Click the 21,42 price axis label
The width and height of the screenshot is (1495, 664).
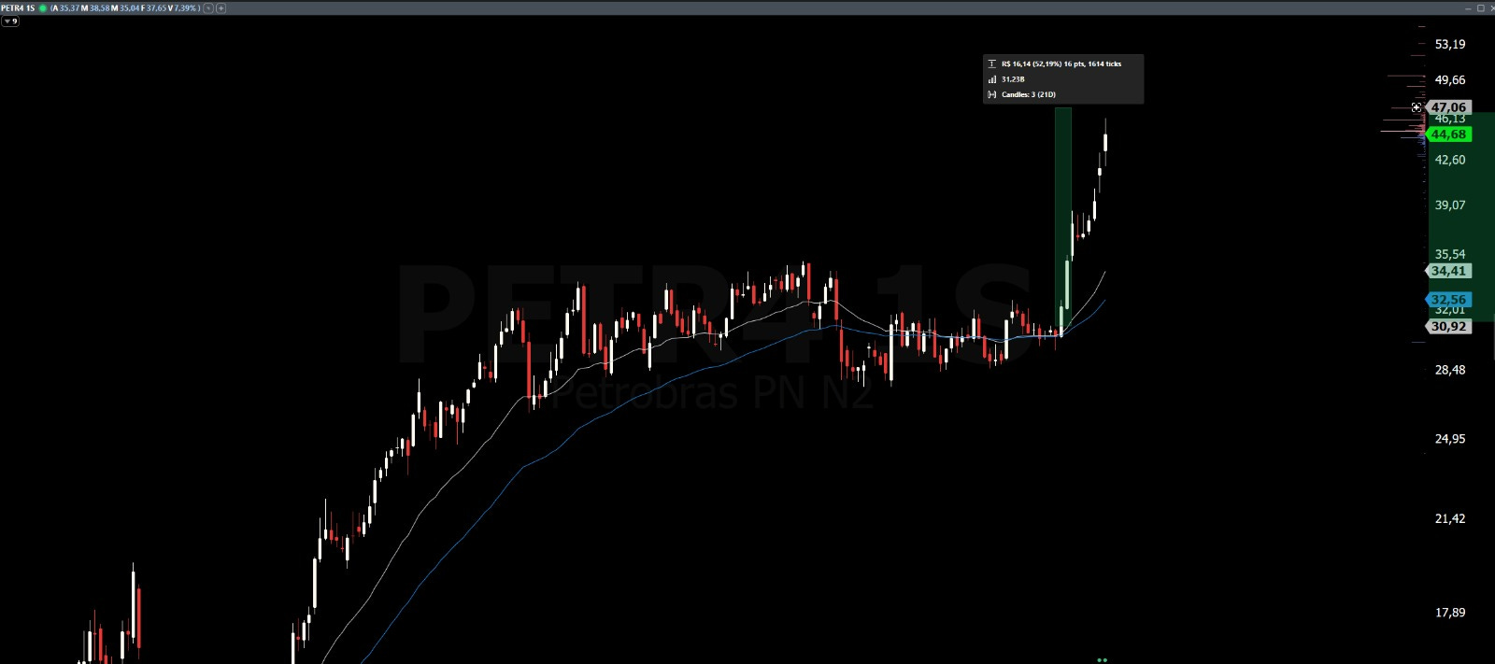pos(1450,518)
